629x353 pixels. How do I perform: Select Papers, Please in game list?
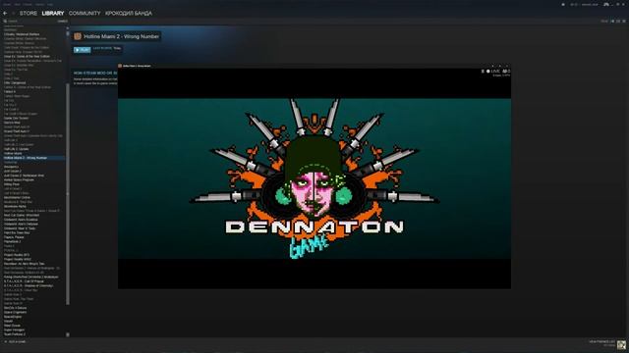click(14, 237)
